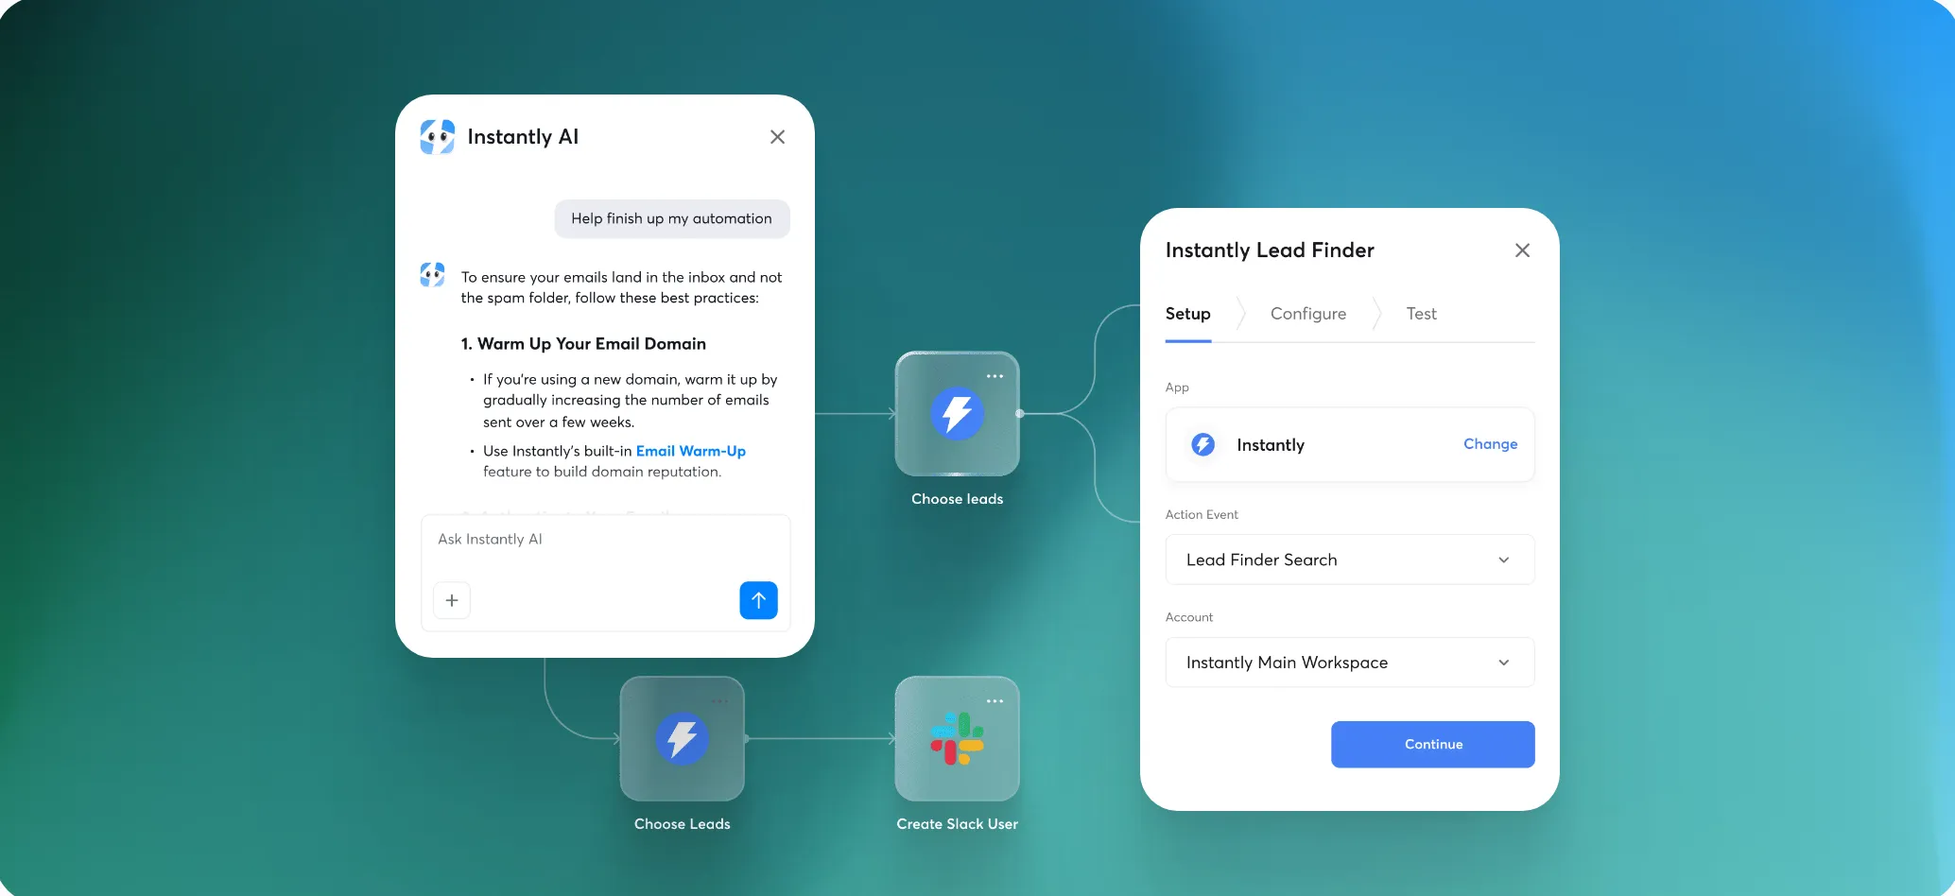Click the "Create Slack User" node label

tap(957, 824)
